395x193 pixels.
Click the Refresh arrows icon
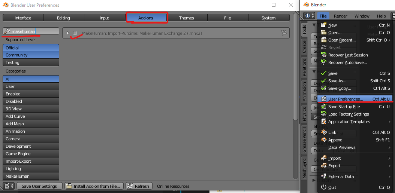tap(130, 186)
